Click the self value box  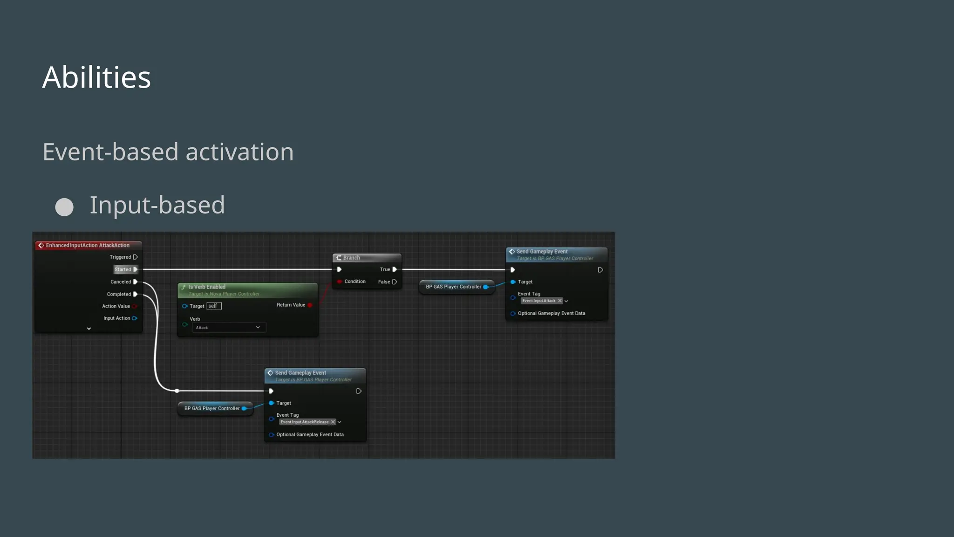(214, 306)
